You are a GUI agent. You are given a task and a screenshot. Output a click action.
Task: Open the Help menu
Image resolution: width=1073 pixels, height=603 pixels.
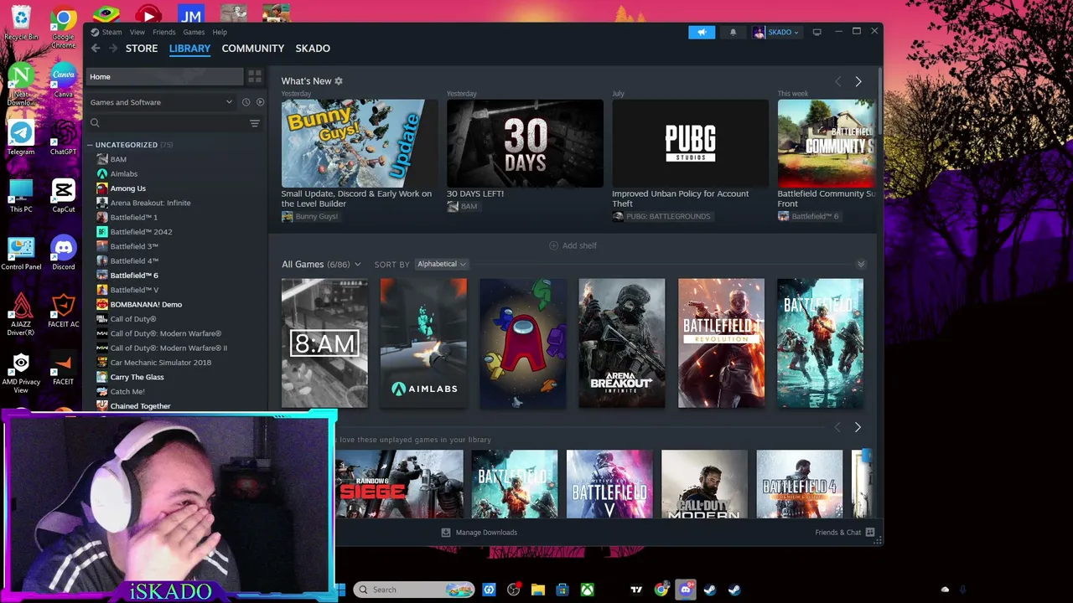pyautogui.click(x=220, y=32)
